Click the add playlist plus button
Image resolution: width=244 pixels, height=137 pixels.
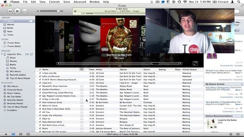6,134
